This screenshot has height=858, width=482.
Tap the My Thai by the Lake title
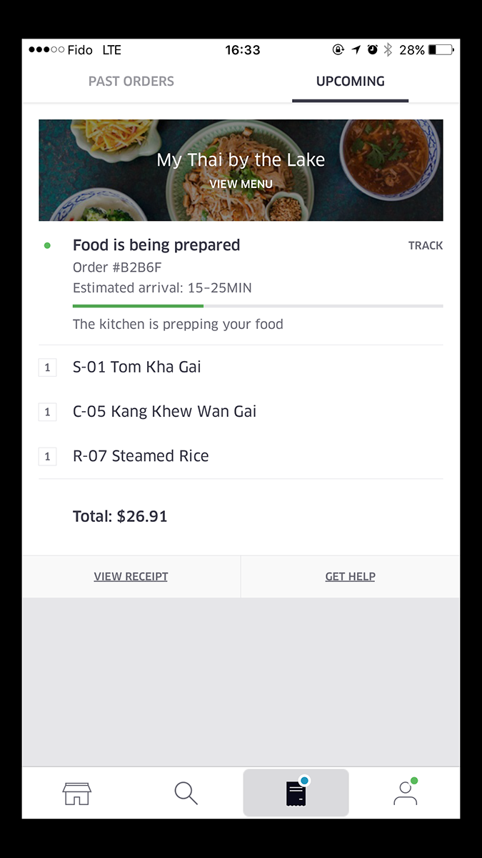pyautogui.click(x=241, y=160)
